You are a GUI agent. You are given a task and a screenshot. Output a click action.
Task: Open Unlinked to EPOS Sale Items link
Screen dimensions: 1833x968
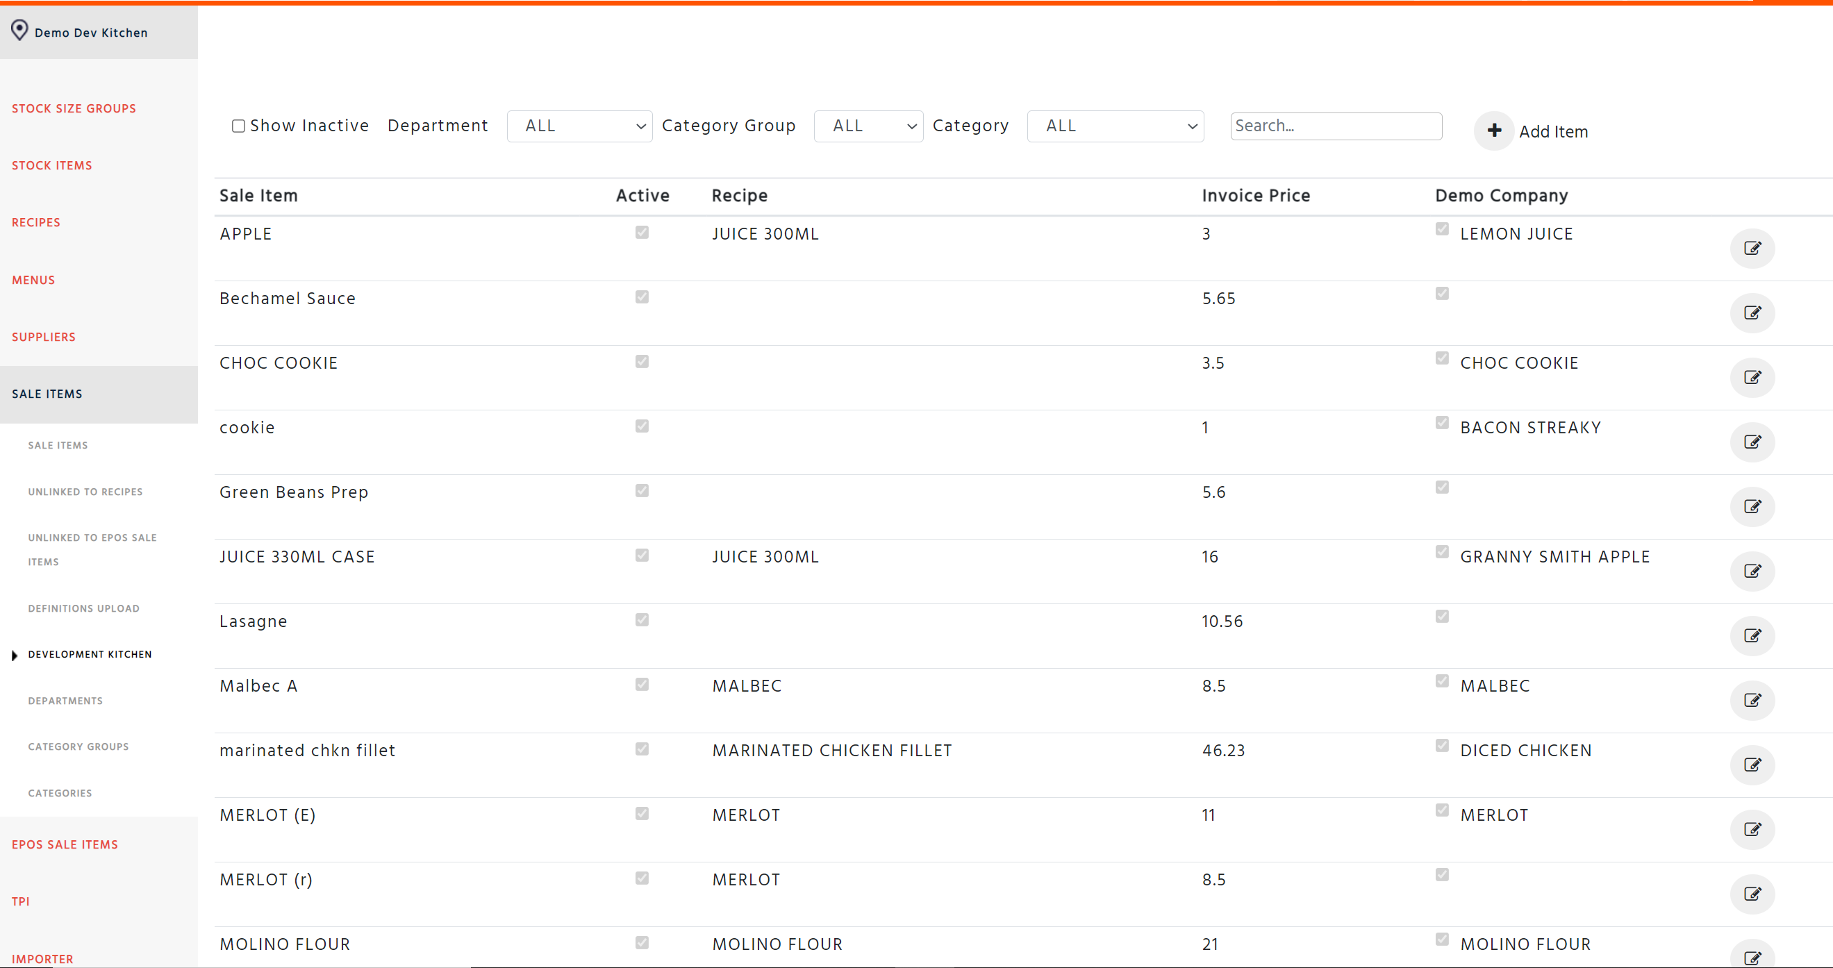(92, 550)
